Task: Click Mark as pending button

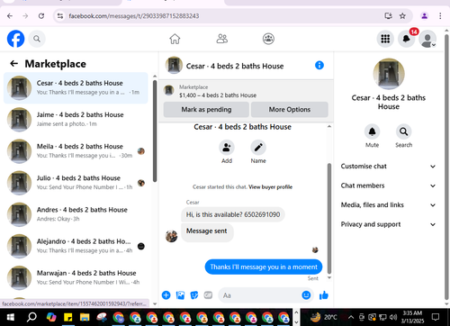Action: click(206, 109)
